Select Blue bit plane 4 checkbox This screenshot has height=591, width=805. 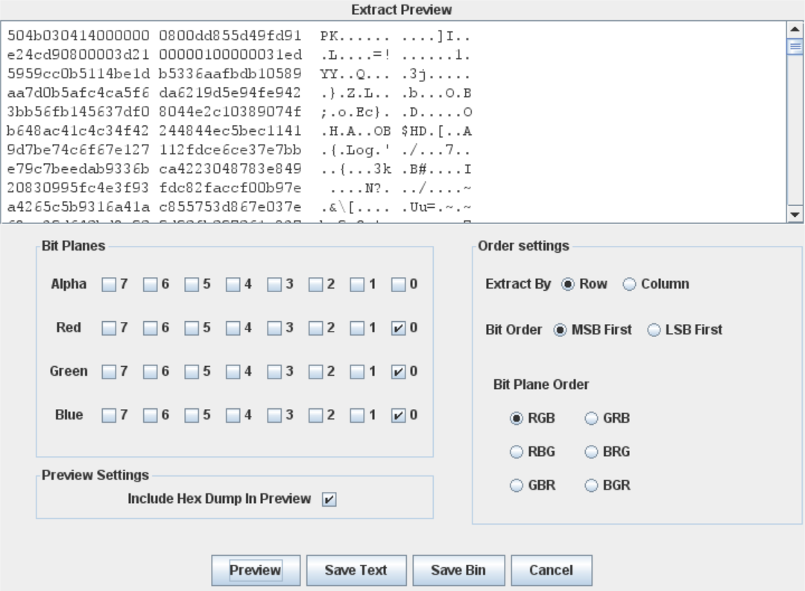233,415
